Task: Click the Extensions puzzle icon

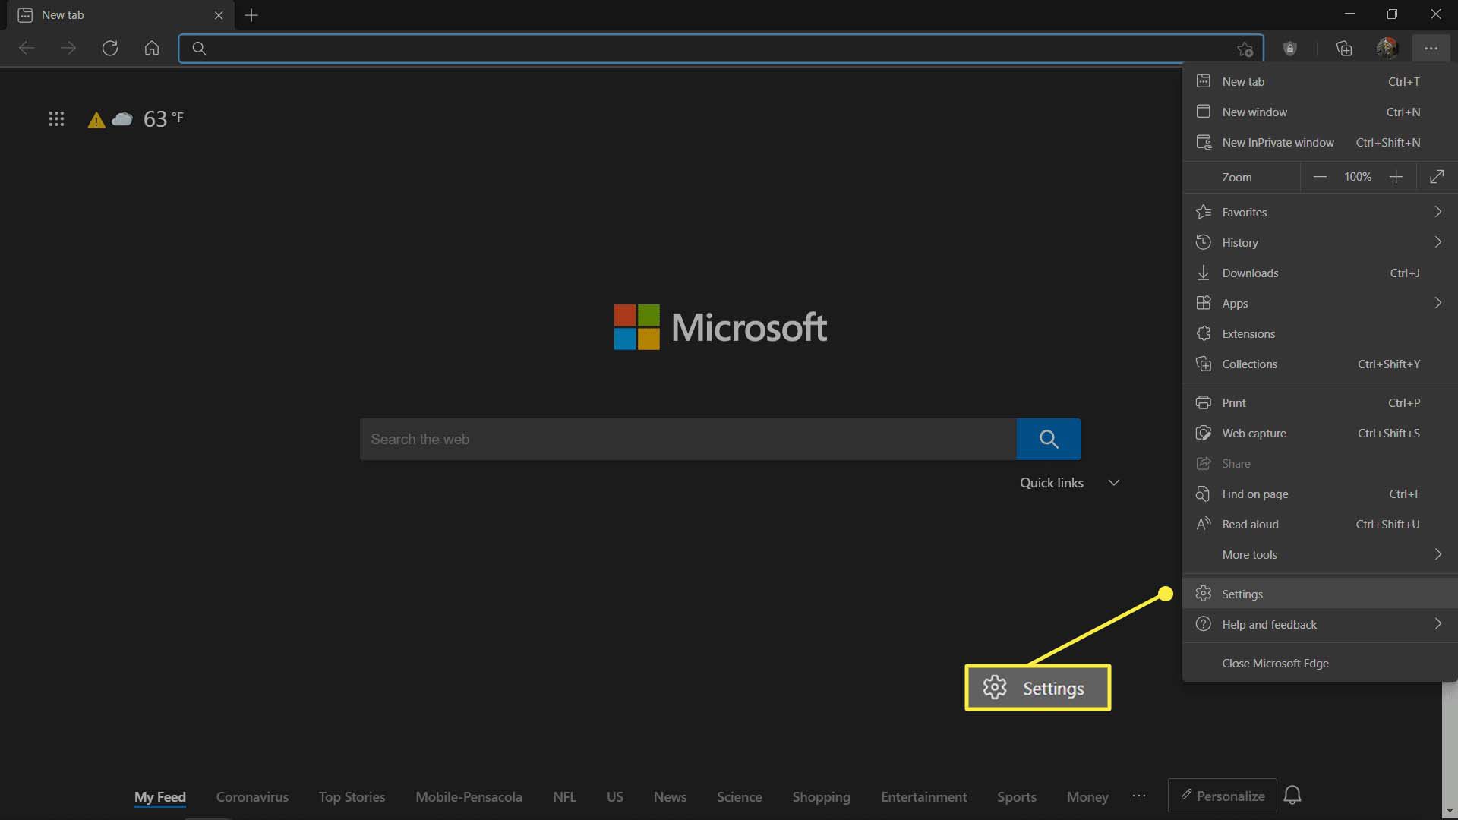Action: [1203, 333]
